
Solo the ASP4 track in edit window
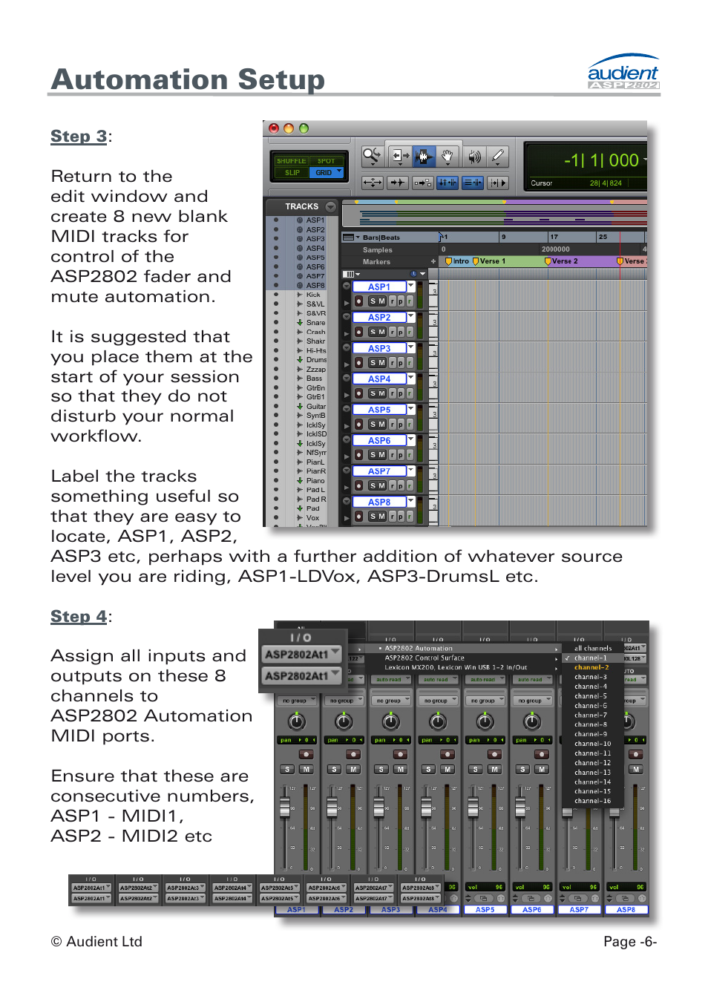[x=373, y=393]
